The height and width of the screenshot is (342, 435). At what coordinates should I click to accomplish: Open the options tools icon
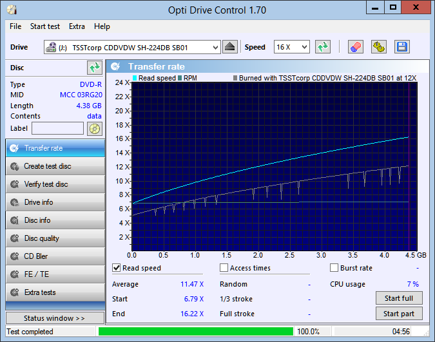pos(379,47)
